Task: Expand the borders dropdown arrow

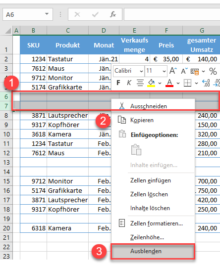Action: click(x=196, y=83)
